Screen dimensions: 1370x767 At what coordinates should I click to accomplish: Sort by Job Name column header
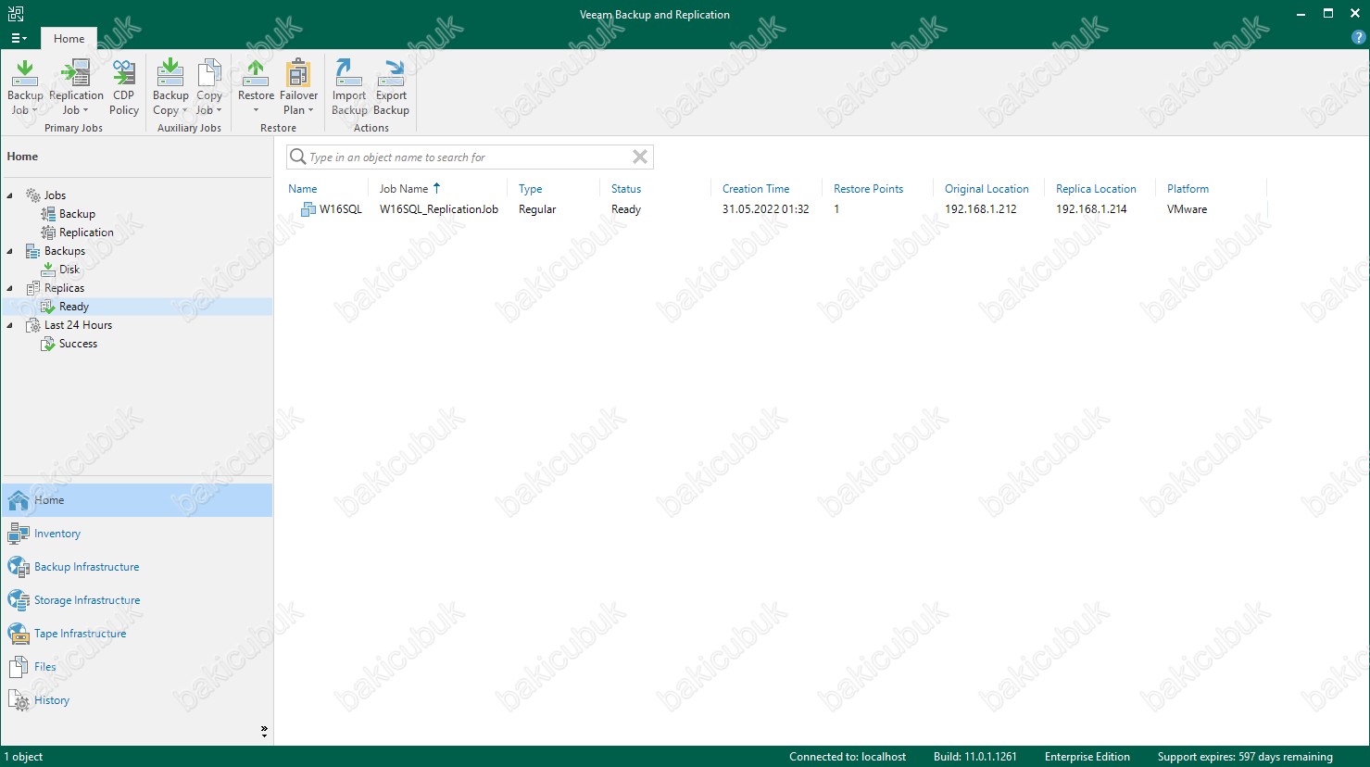[404, 189]
